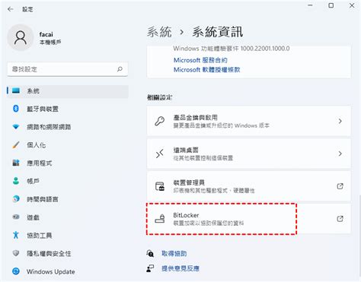Open the BitLocker card
Viewport: 361px width, 282px height.
[x=249, y=219]
